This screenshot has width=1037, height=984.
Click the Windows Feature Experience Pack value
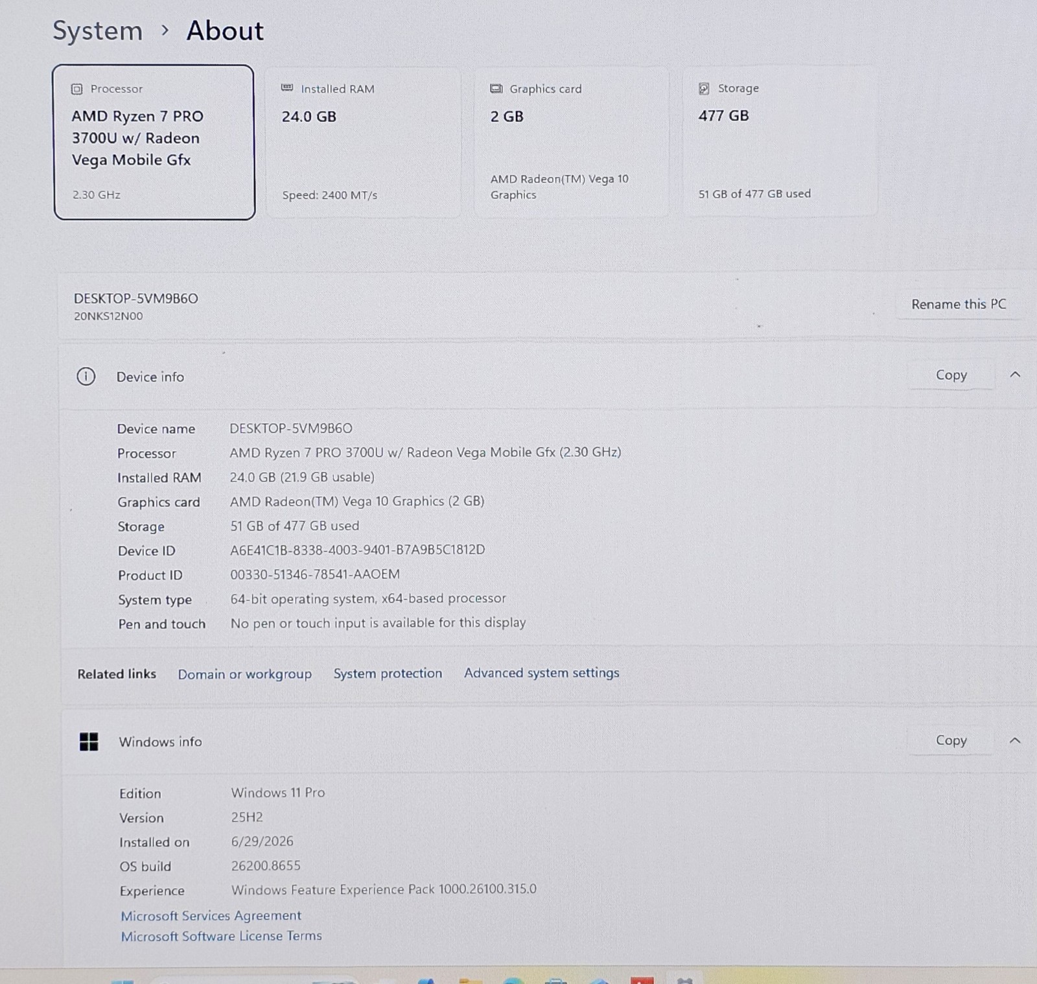(384, 889)
